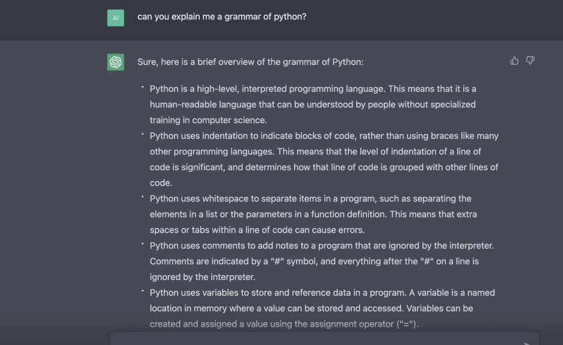Viewport: 563px width, 345px height.
Task: Click the bullet about comments and '#' symbol
Action: click(x=322, y=261)
